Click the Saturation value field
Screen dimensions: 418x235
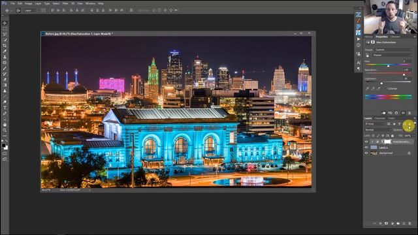[x=407, y=70]
